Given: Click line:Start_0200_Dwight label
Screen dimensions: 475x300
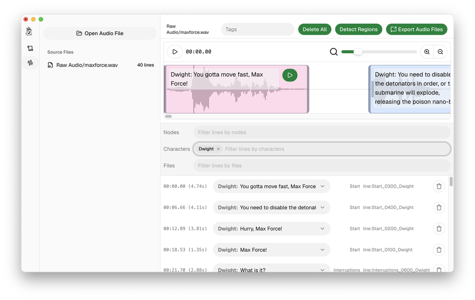Looking at the screenshot, I should 388,229.
